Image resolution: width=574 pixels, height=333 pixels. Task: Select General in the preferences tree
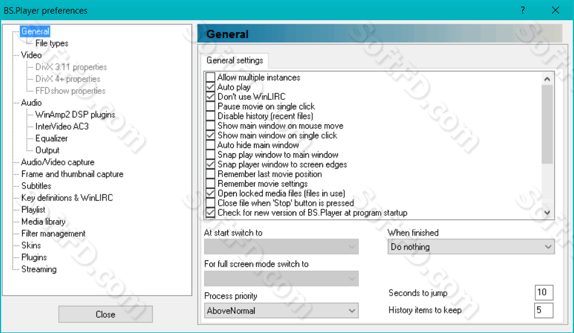[34, 31]
